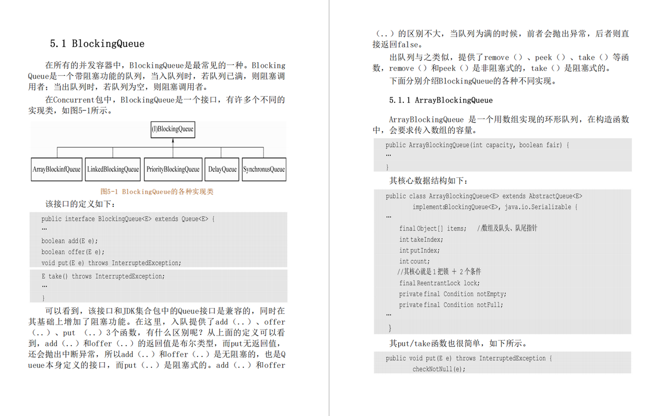
Task: Click the line "public void put(E e) throws InterruptedException {"
Action: coord(469,359)
